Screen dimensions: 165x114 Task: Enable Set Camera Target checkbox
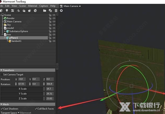2,75
